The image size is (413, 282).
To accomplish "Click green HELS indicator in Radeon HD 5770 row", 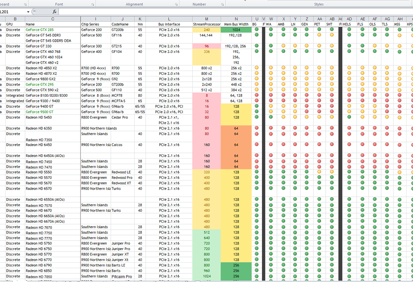I will coord(349,254).
